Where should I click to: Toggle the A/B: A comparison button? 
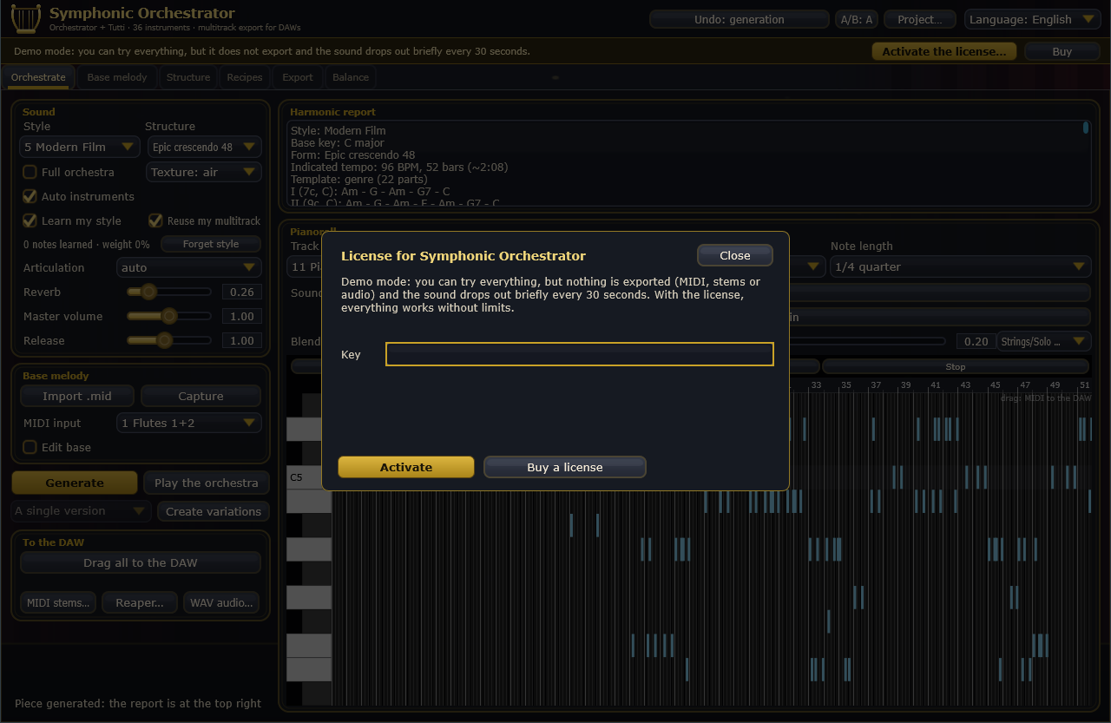pos(857,19)
